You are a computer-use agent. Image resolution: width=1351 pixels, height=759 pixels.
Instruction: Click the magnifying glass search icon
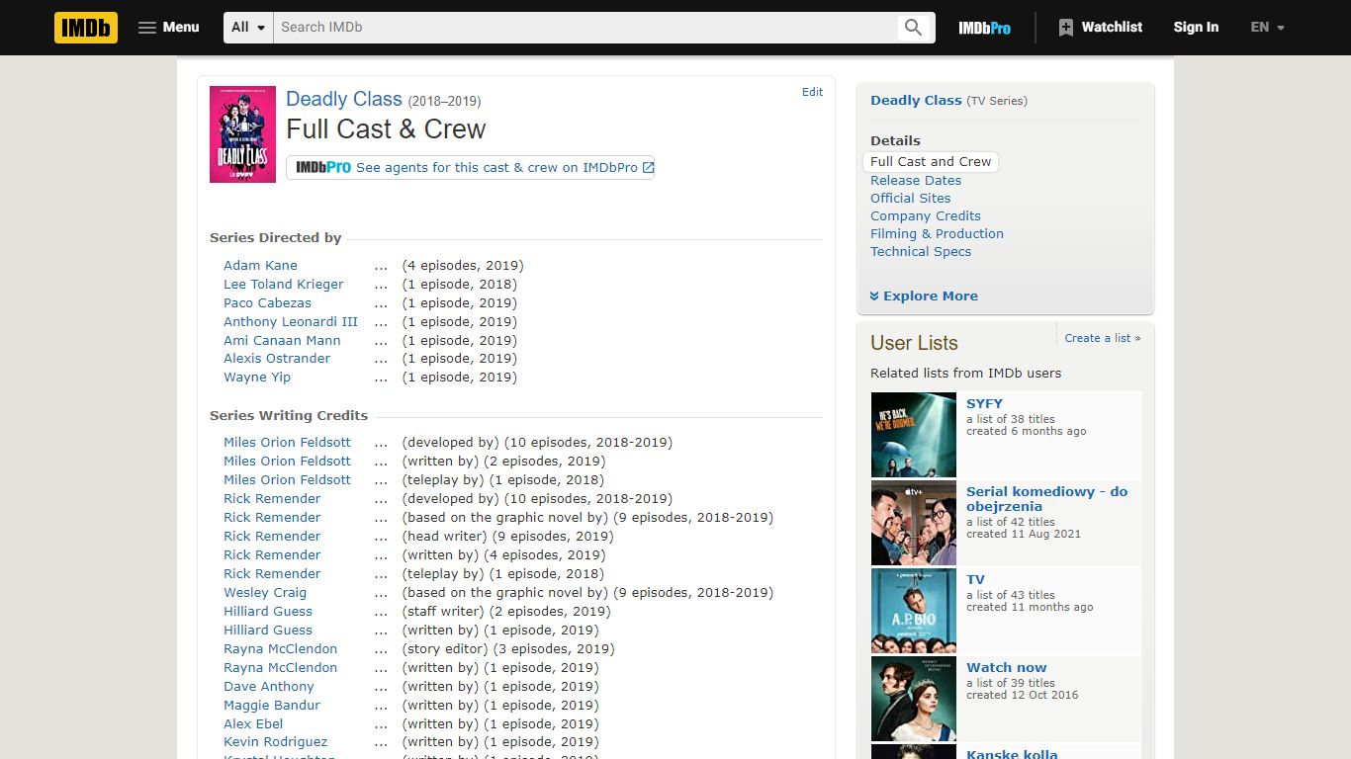tap(914, 28)
